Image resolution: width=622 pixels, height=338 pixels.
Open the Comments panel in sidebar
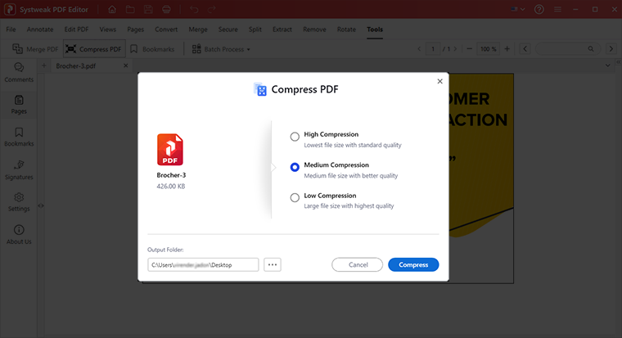point(18,71)
